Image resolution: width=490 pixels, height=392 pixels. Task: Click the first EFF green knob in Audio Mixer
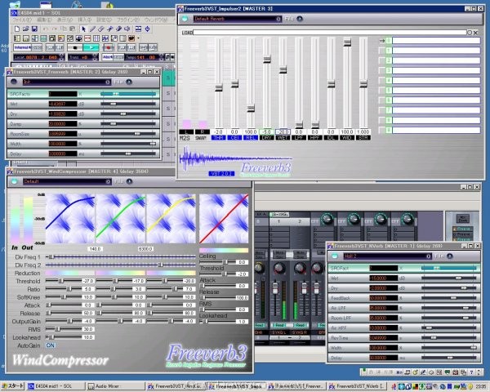point(327,219)
